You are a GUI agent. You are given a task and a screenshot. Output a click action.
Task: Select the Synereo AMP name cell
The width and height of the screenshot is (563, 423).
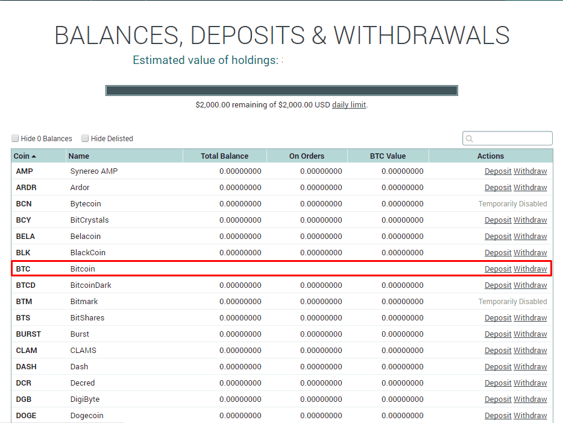[x=94, y=171]
